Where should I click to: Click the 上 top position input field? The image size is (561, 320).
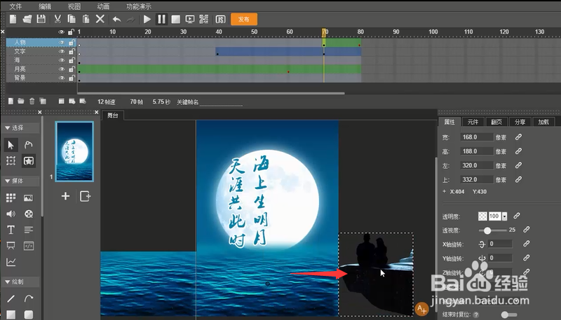[x=477, y=180]
